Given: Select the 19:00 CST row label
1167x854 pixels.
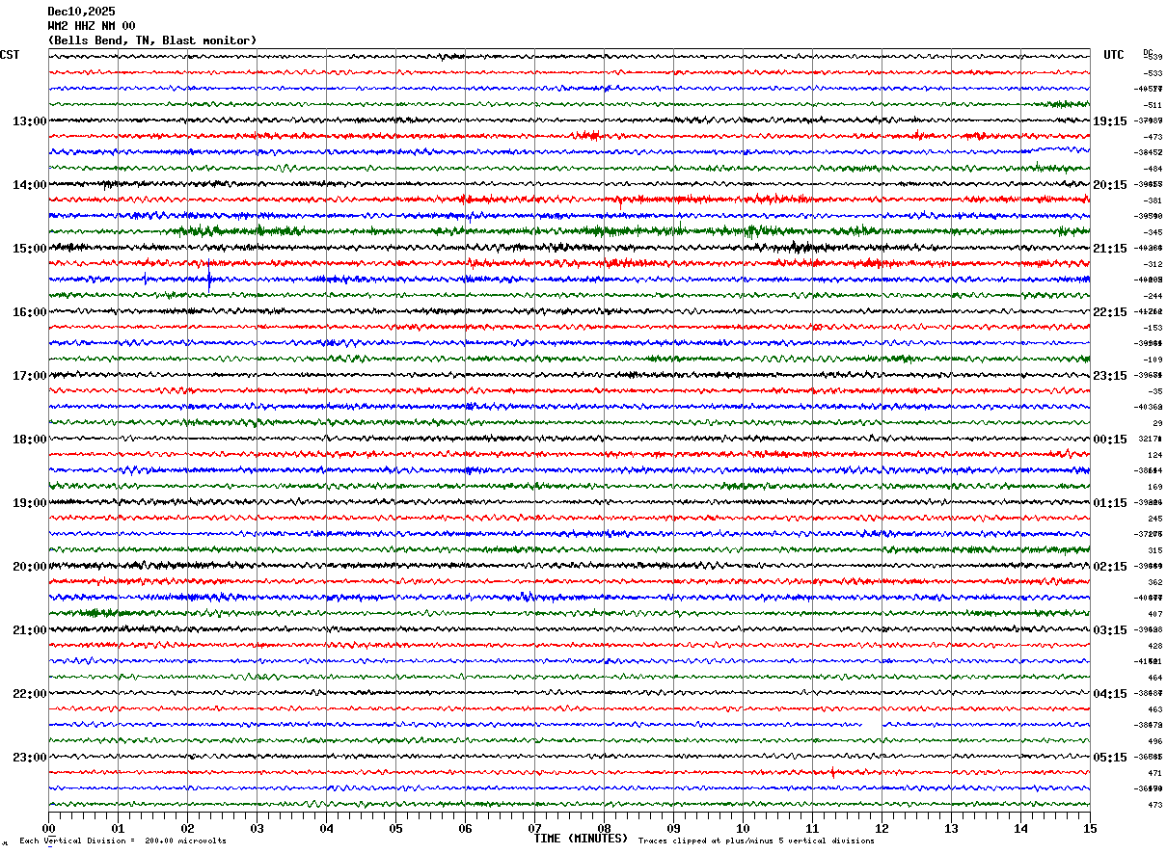Looking at the screenshot, I should pyautogui.click(x=30, y=503).
